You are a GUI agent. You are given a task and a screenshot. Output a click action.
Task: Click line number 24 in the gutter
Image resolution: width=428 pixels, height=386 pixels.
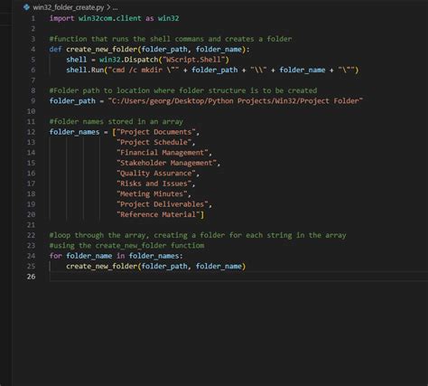pos(32,256)
